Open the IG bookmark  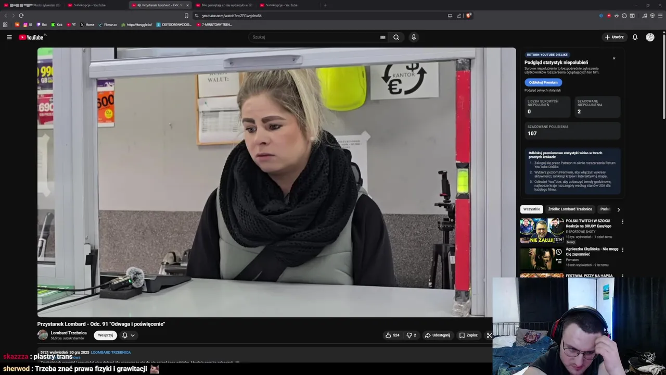tap(28, 24)
